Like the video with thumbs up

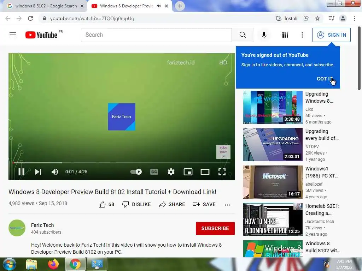[x=106, y=204]
